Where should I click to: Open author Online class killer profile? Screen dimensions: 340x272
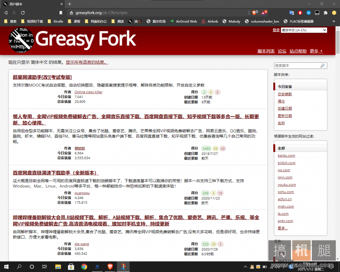point(88,92)
